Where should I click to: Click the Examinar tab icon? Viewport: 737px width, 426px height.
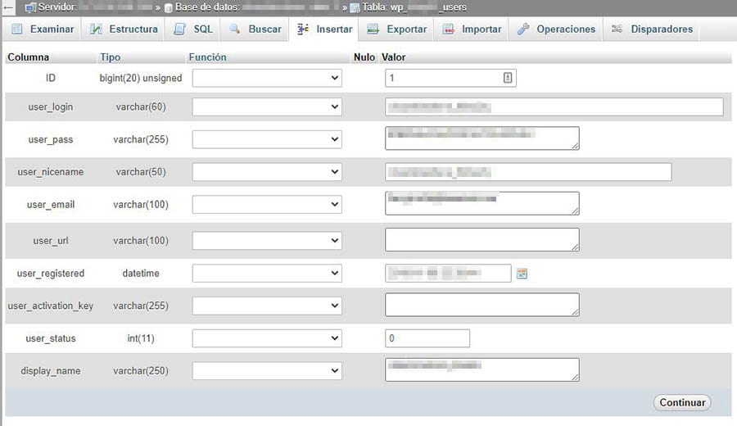click(17, 29)
